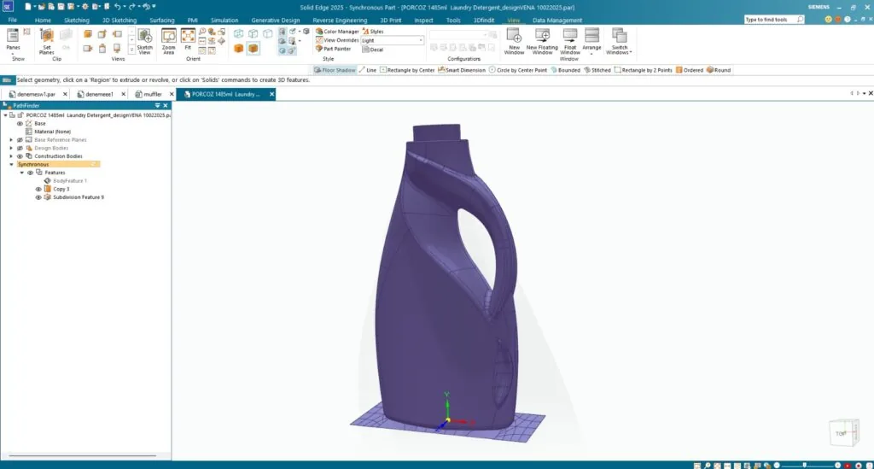Fit the model to the window

(188, 40)
